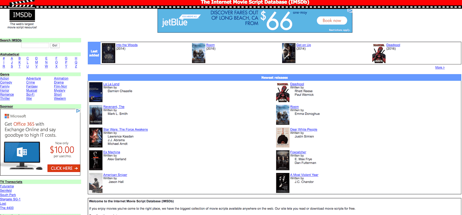This screenshot has height=215, width=462.
Task: Browse scripts starting with letter A
Action: (12, 58)
